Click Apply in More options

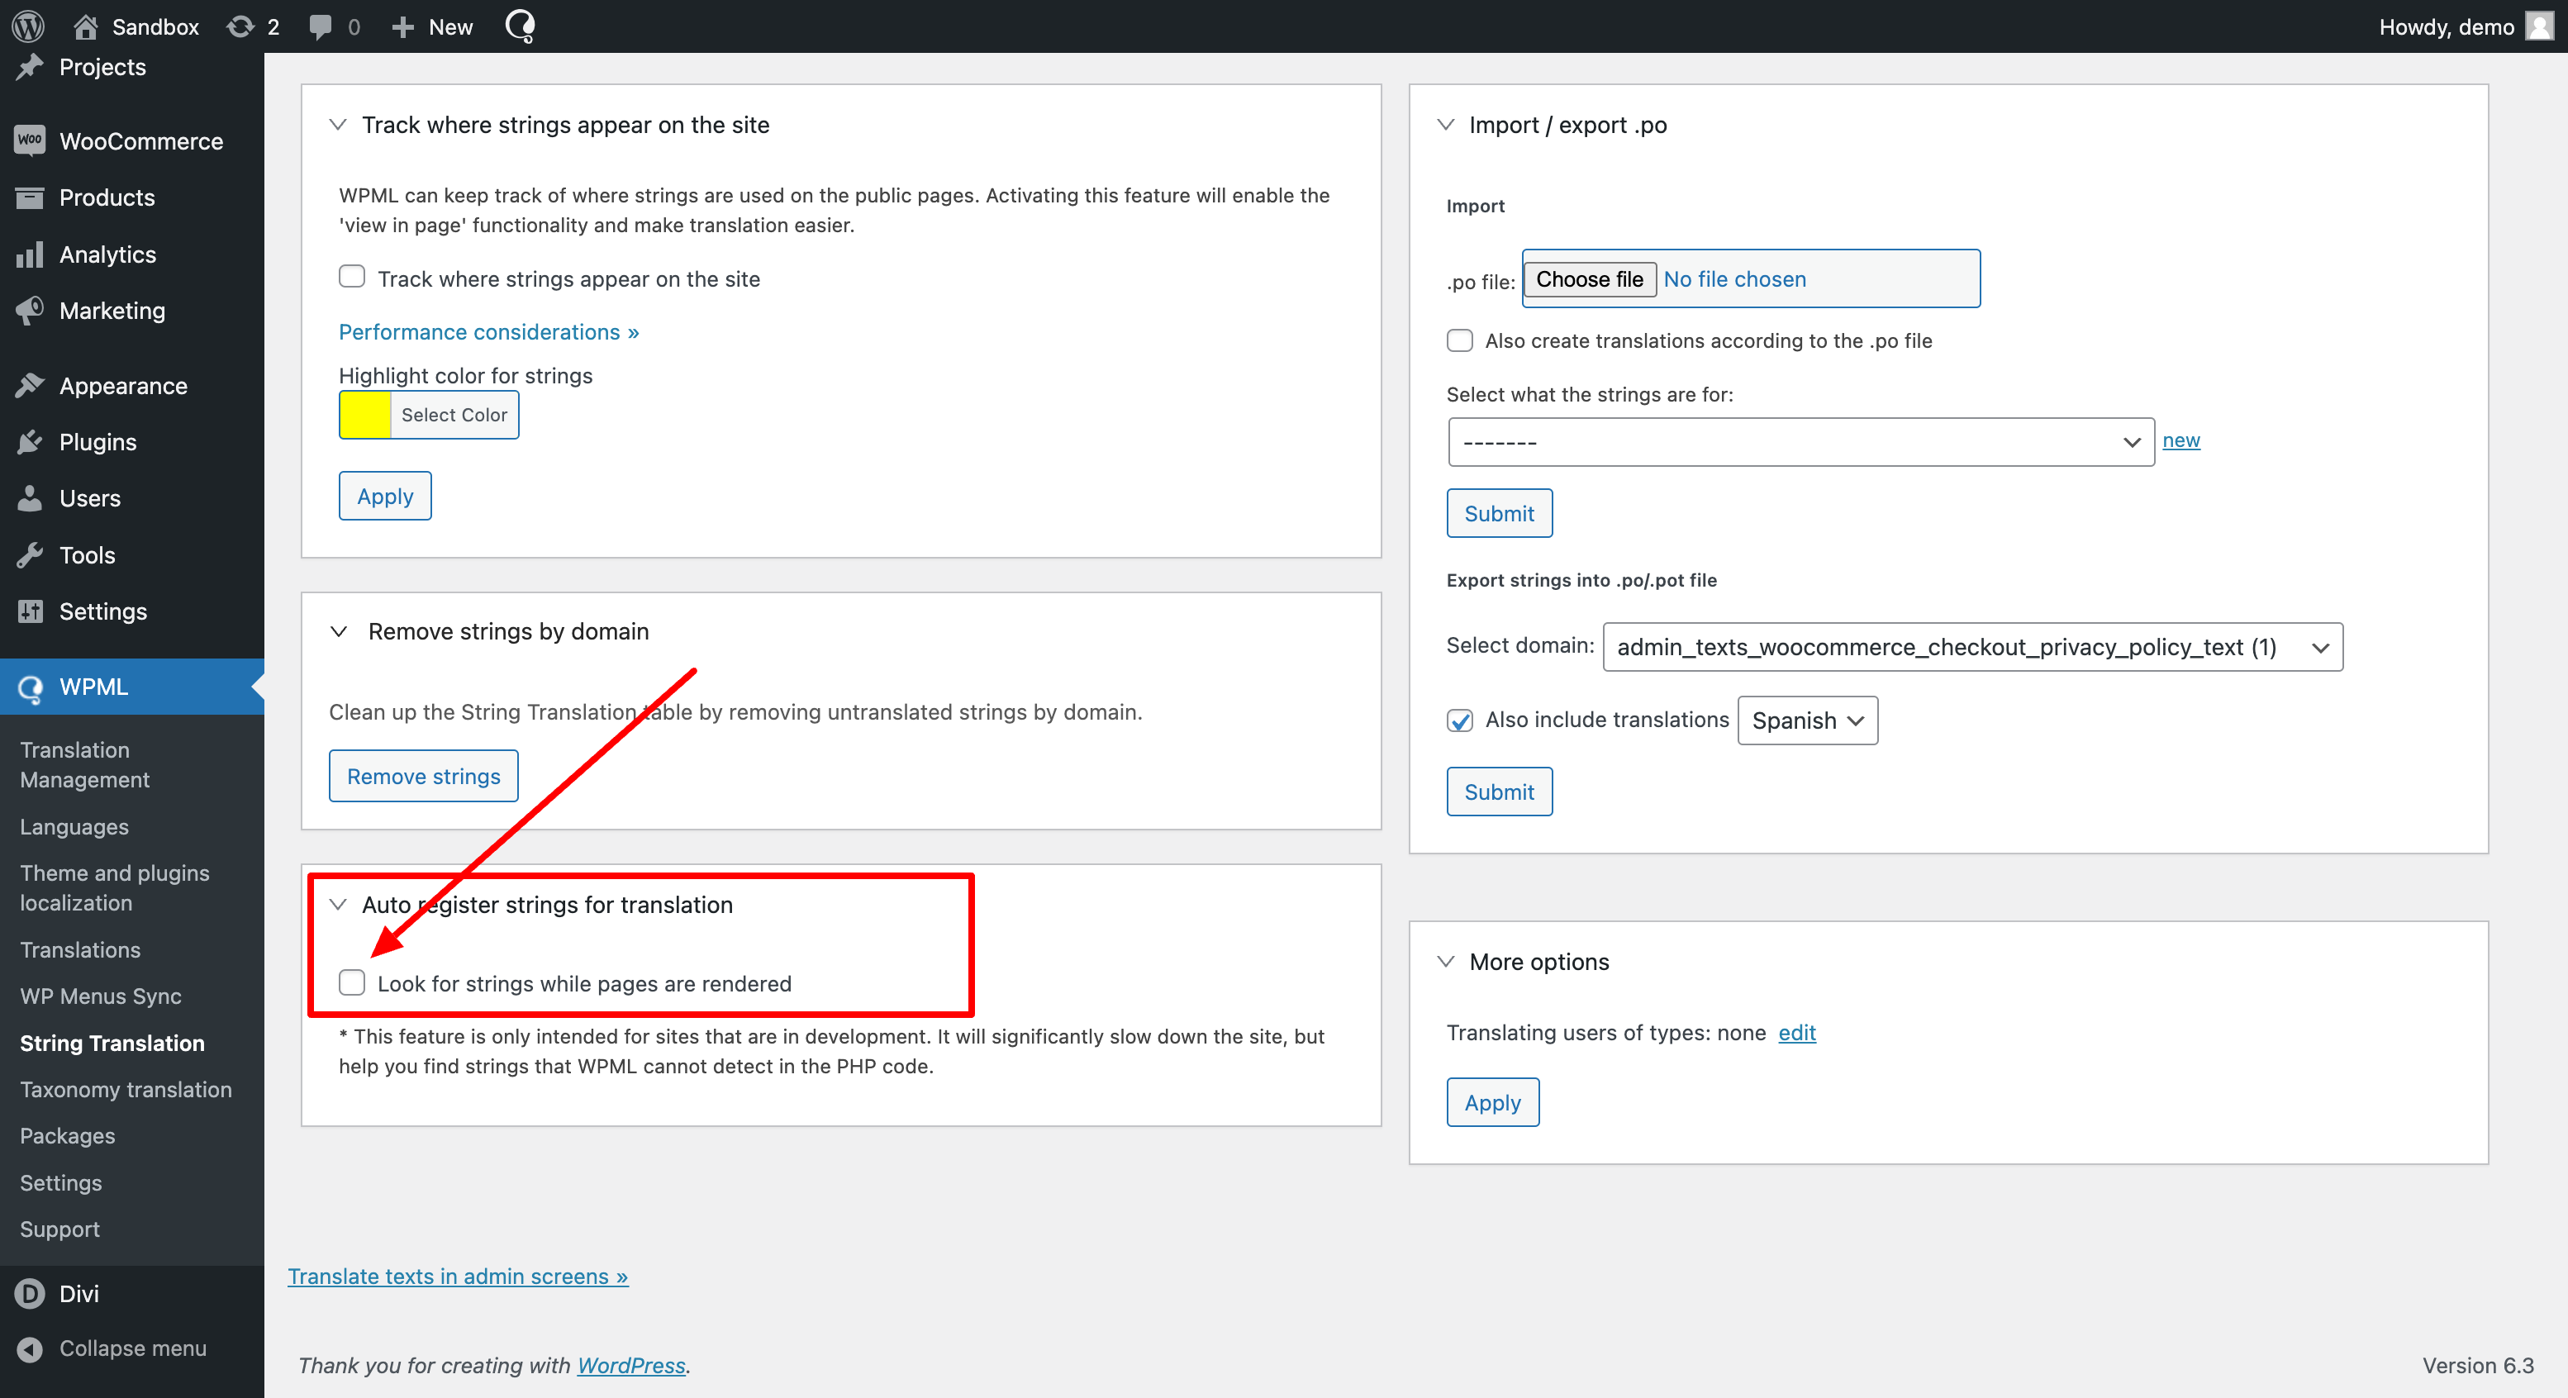(x=1492, y=1102)
